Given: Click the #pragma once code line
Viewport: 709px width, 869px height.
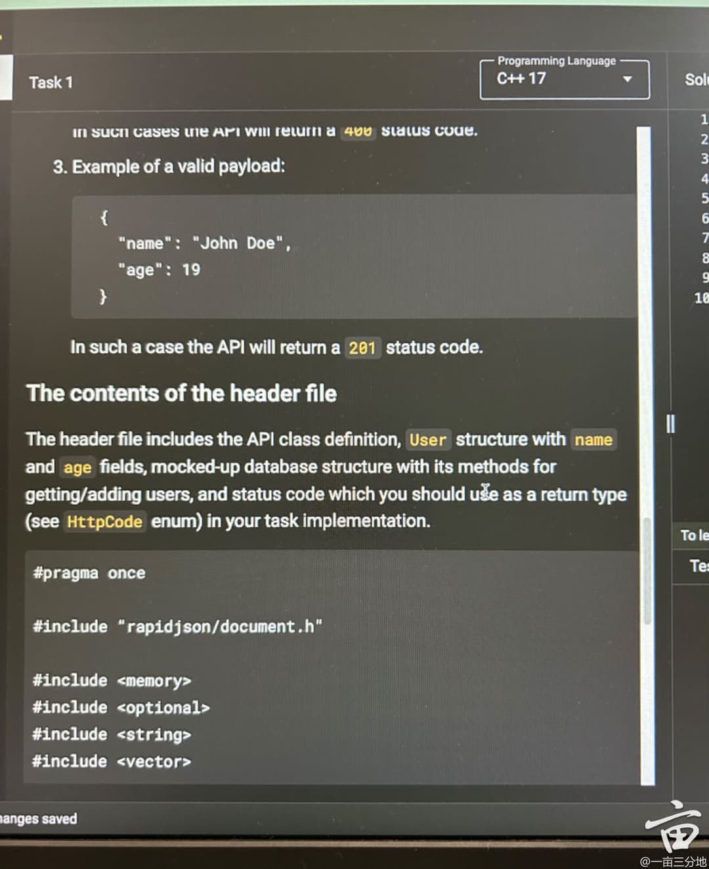Looking at the screenshot, I should click(x=89, y=573).
